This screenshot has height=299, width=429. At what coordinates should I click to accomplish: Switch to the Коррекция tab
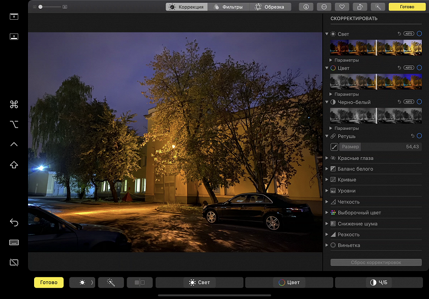tap(186, 7)
